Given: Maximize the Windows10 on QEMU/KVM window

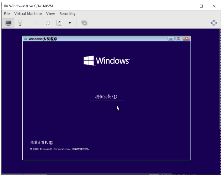Looking at the screenshot, I should point(201,6).
